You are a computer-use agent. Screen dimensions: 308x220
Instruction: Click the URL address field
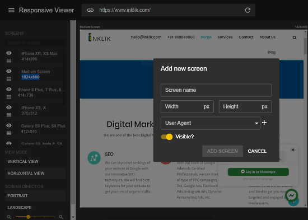(x=169, y=10)
